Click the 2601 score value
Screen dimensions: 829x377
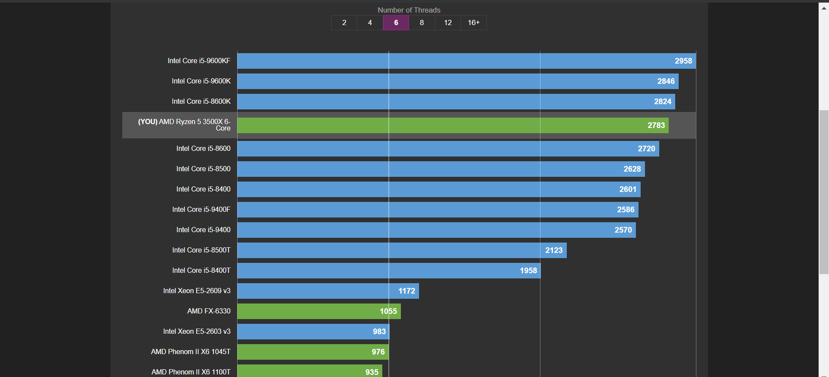pyautogui.click(x=628, y=189)
